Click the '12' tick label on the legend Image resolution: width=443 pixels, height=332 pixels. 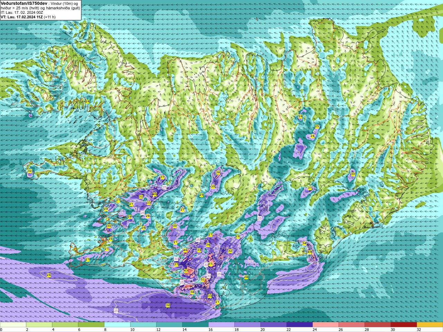point(158,330)
